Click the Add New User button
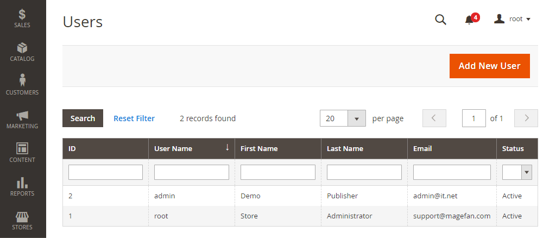The height and width of the screenshot is (238, 543). coord(489,66)
